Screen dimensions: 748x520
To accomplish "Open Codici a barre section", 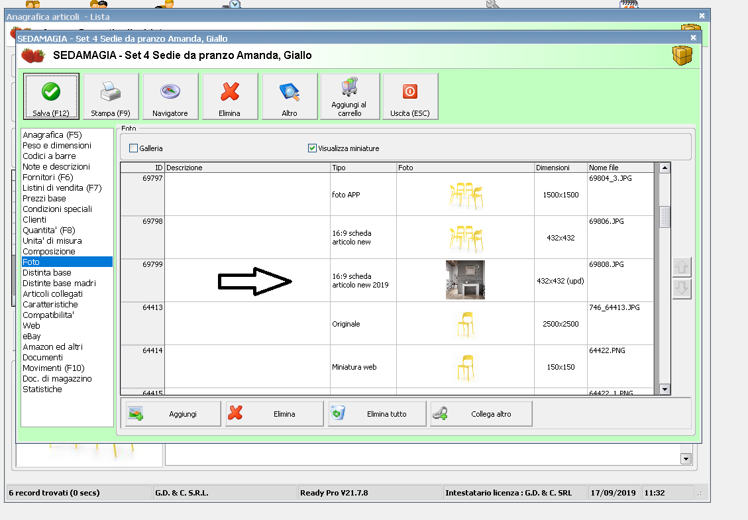I will [49, 156].
